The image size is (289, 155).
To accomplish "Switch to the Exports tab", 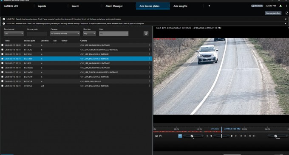I will click(42, 6).
